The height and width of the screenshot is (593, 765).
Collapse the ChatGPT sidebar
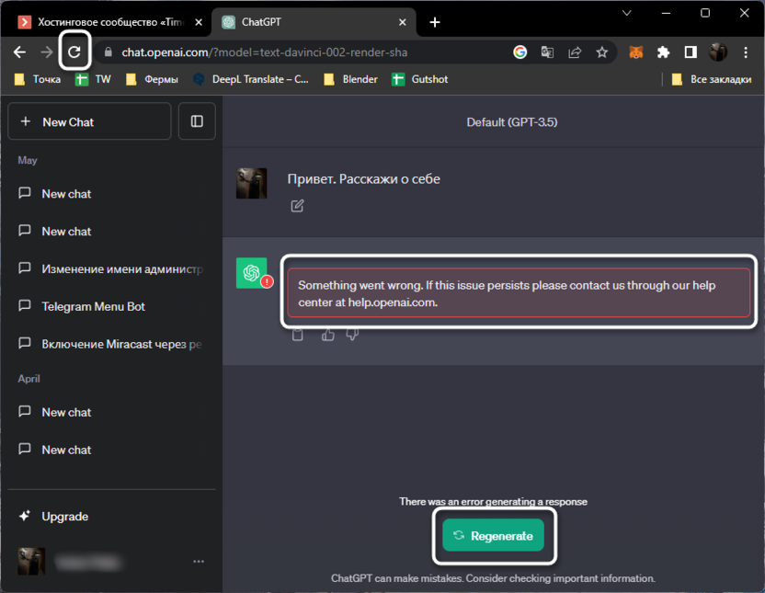point(197,121)
